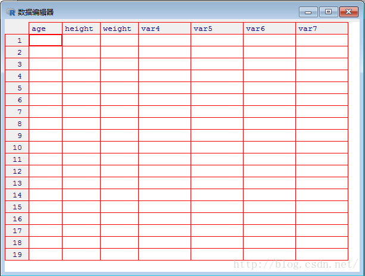Select the height cell in row 9

pos(81,136)
